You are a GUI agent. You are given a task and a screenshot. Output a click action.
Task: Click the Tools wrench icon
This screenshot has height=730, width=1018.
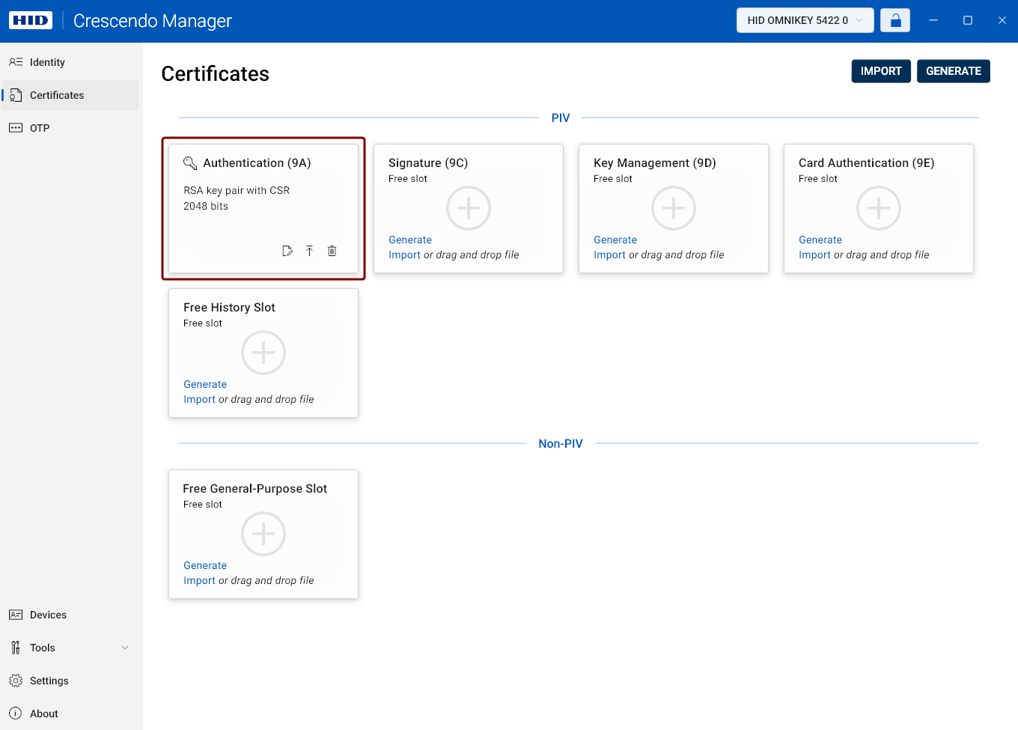(16, 648)
